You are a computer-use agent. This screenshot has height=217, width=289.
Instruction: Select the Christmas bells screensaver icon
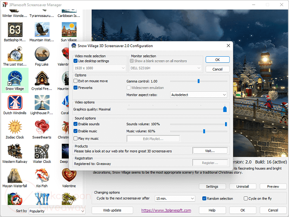click(65, 127)
